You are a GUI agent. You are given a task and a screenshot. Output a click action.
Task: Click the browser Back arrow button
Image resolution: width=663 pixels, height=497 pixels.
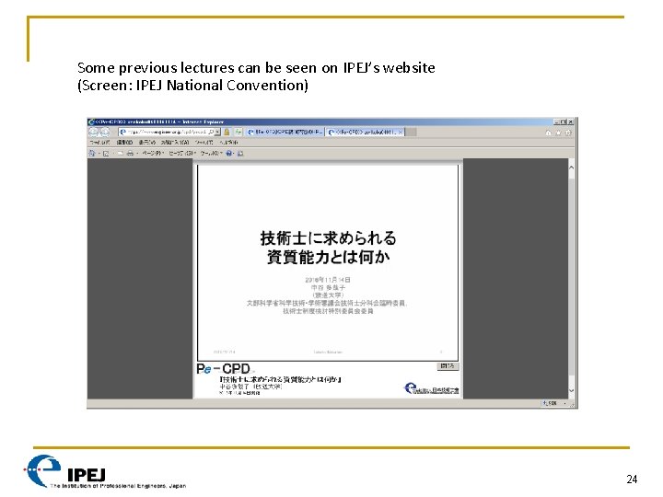[x=93, y=133]
